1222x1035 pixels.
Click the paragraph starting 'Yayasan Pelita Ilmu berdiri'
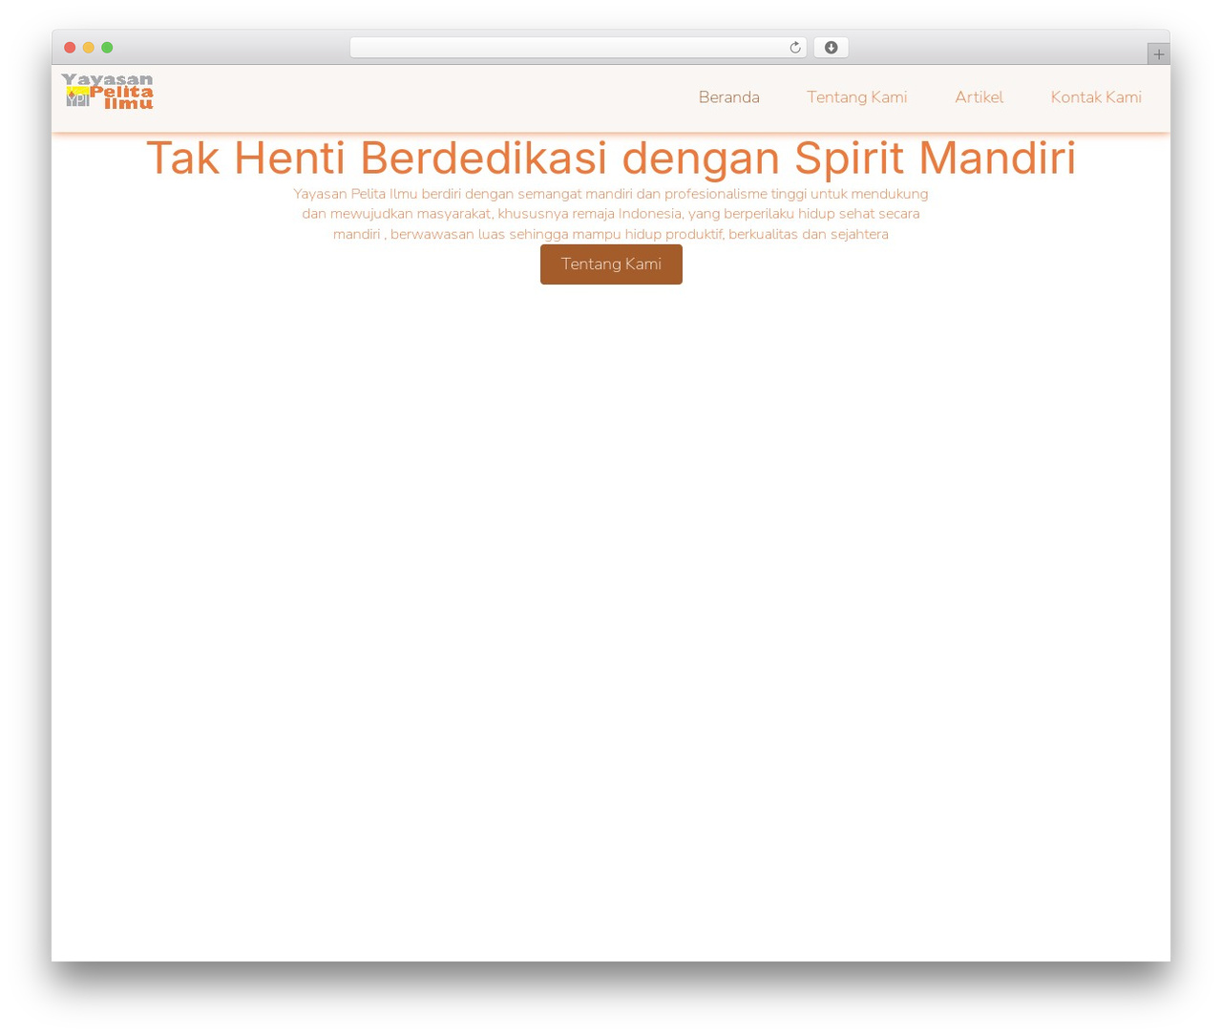click(611, 214)
